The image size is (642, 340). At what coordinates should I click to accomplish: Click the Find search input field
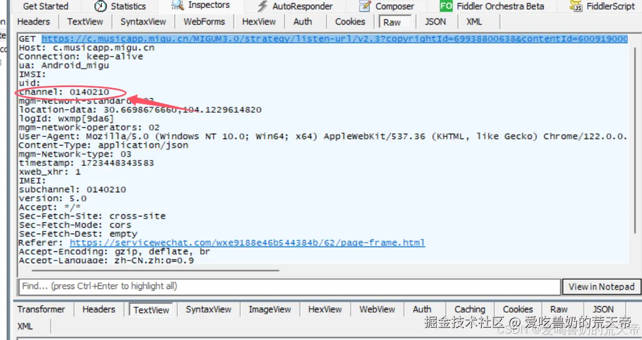289,286
